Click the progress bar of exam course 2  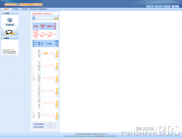click(49, 66)
